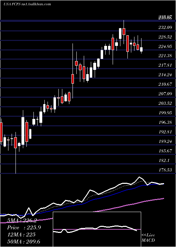Select the 224.95 price axis label
This screenshot has height=247, width=176.
pyautogui.click(x=165, y=47)
